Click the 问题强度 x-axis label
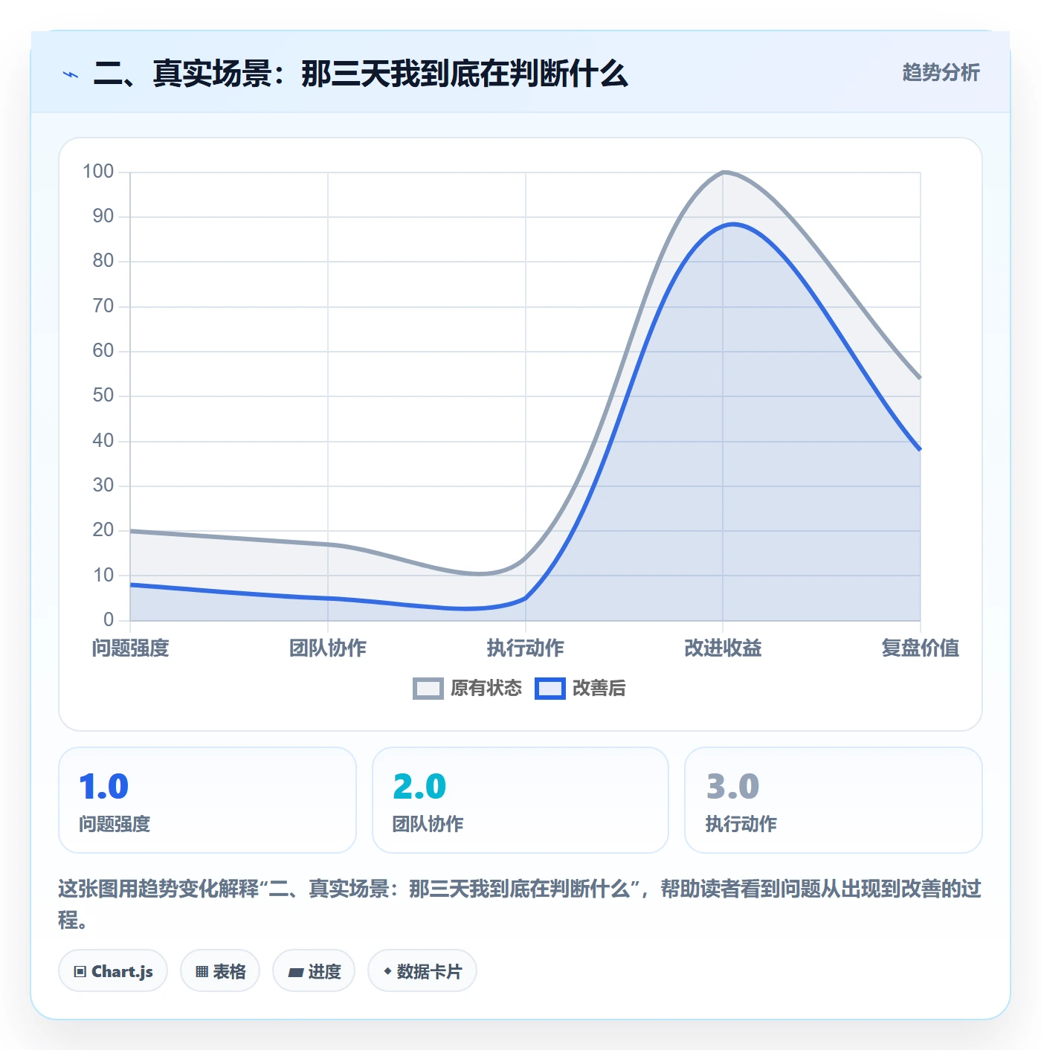 (x=130, y=648)
